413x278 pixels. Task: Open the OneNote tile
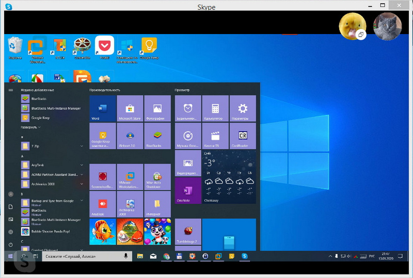pyautogui.click(x=188, y=191)
